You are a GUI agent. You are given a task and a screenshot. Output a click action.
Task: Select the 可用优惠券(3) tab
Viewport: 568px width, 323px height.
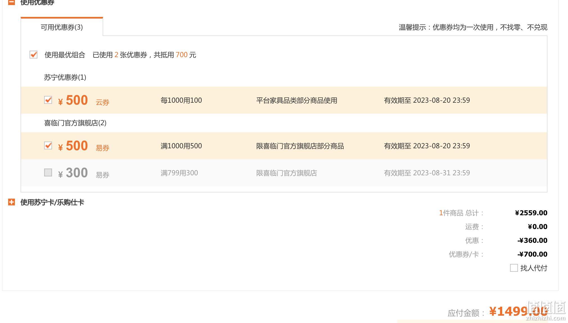click(x=62, y=27)
